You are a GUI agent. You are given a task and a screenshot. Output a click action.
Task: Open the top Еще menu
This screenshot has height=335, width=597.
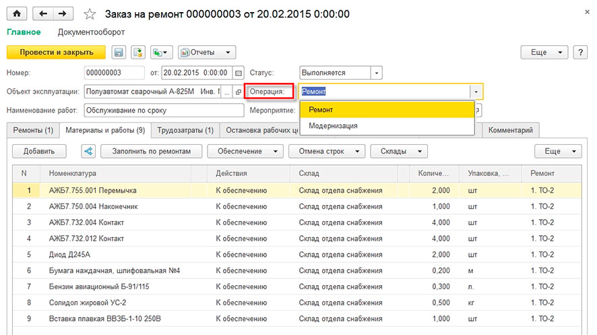coord(544,52)
